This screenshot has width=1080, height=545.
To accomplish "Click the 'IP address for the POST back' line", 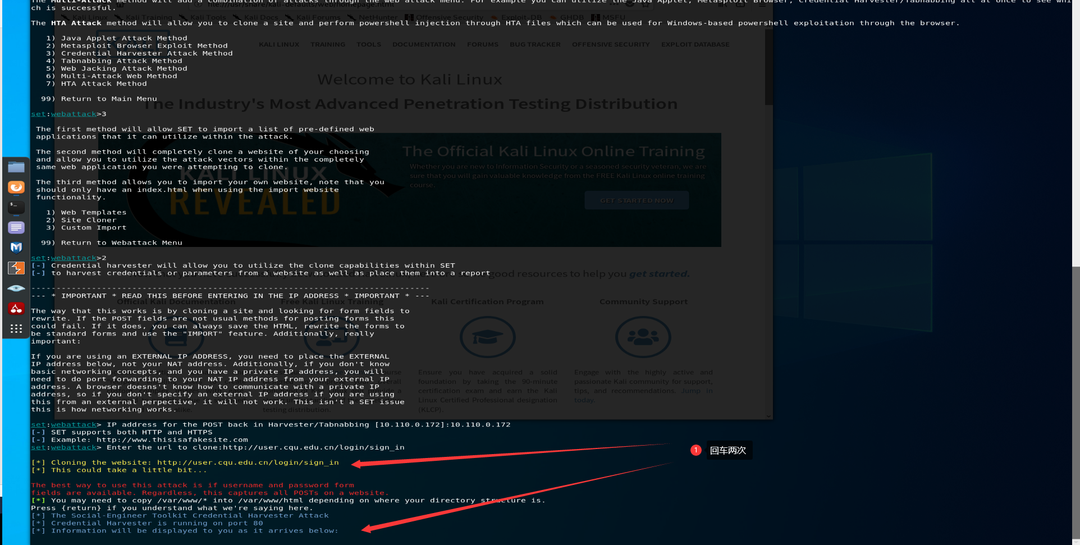I will [x=271, y=425].
